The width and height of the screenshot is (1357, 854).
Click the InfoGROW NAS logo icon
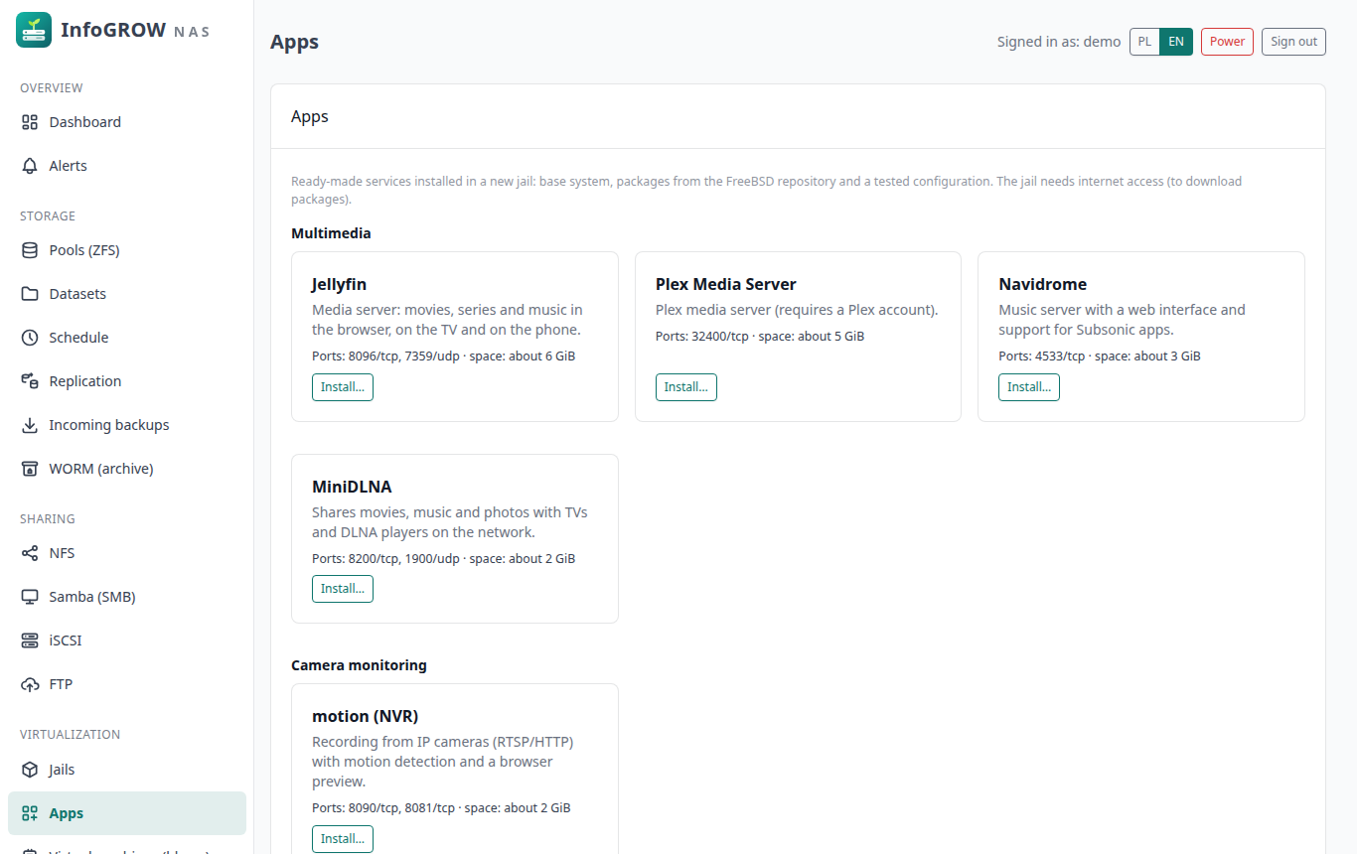pos(34,30)
